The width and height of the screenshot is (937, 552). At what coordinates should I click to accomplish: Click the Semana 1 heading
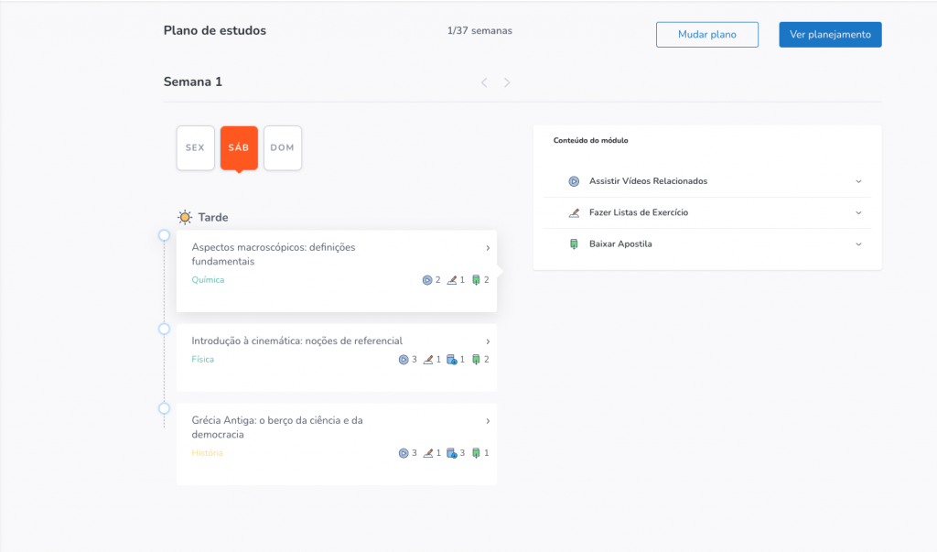click(x=193, y=82)
